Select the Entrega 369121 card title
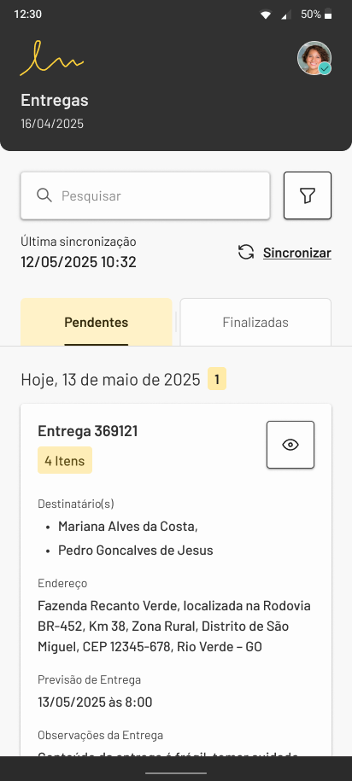Image resolution: width=352 pixels, height=781 pixels. [x=88, y=431]
